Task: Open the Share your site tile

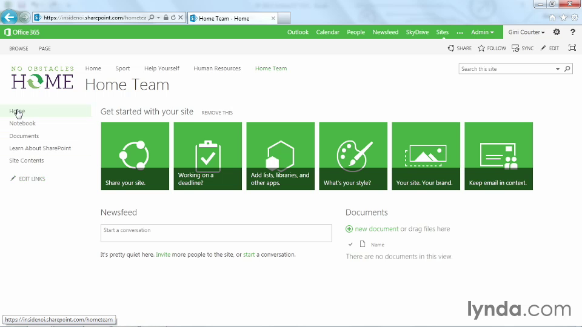Action: click(x=135, y=156)
